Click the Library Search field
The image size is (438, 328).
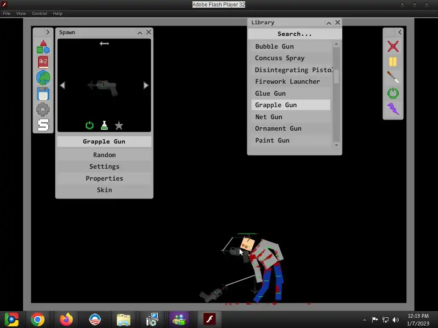click(x=294, y=34)
